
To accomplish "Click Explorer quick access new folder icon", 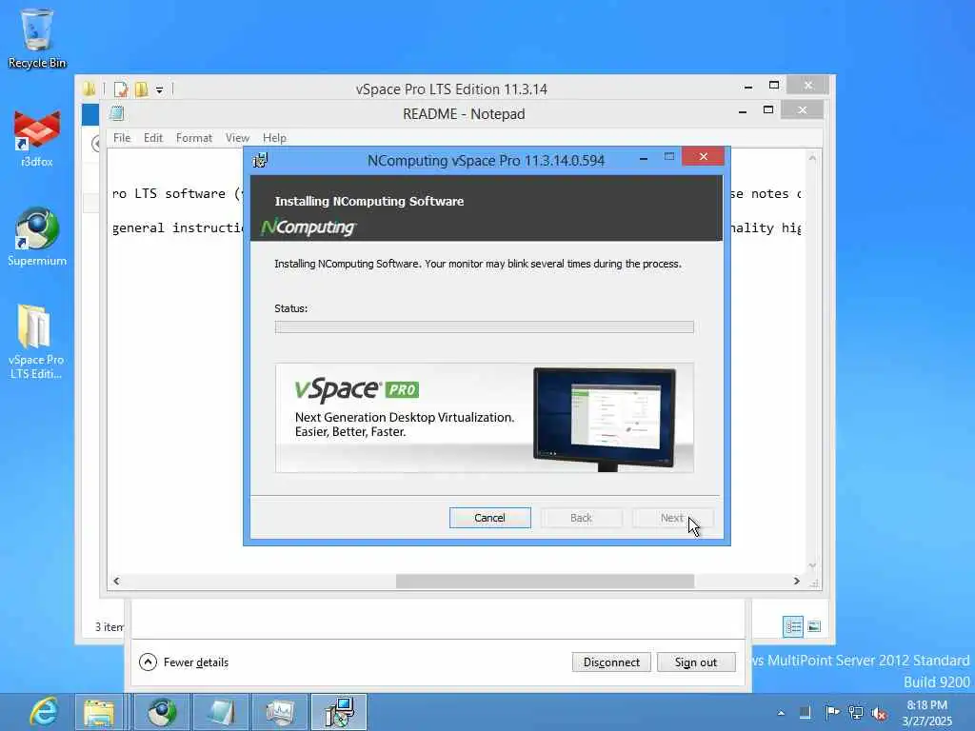I will click(142, 89).
